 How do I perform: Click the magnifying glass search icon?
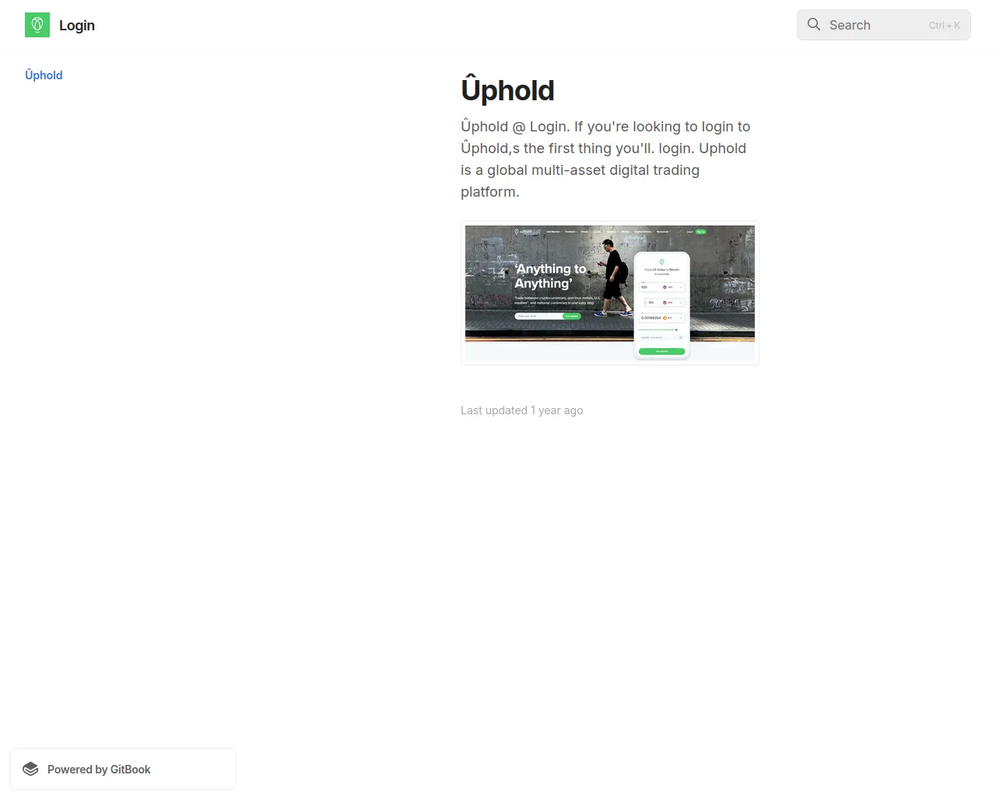pyautogui.click(x=814, y=25)
